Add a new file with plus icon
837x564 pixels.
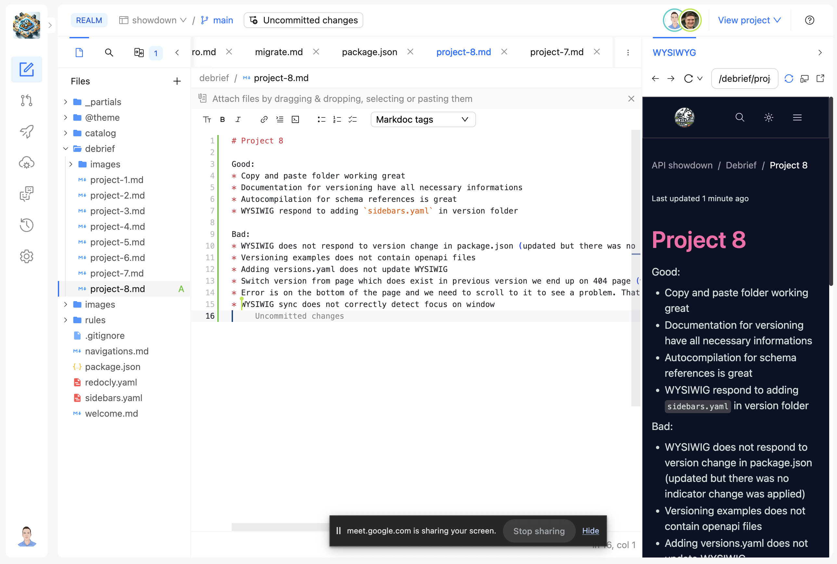(x=177, y=81)
